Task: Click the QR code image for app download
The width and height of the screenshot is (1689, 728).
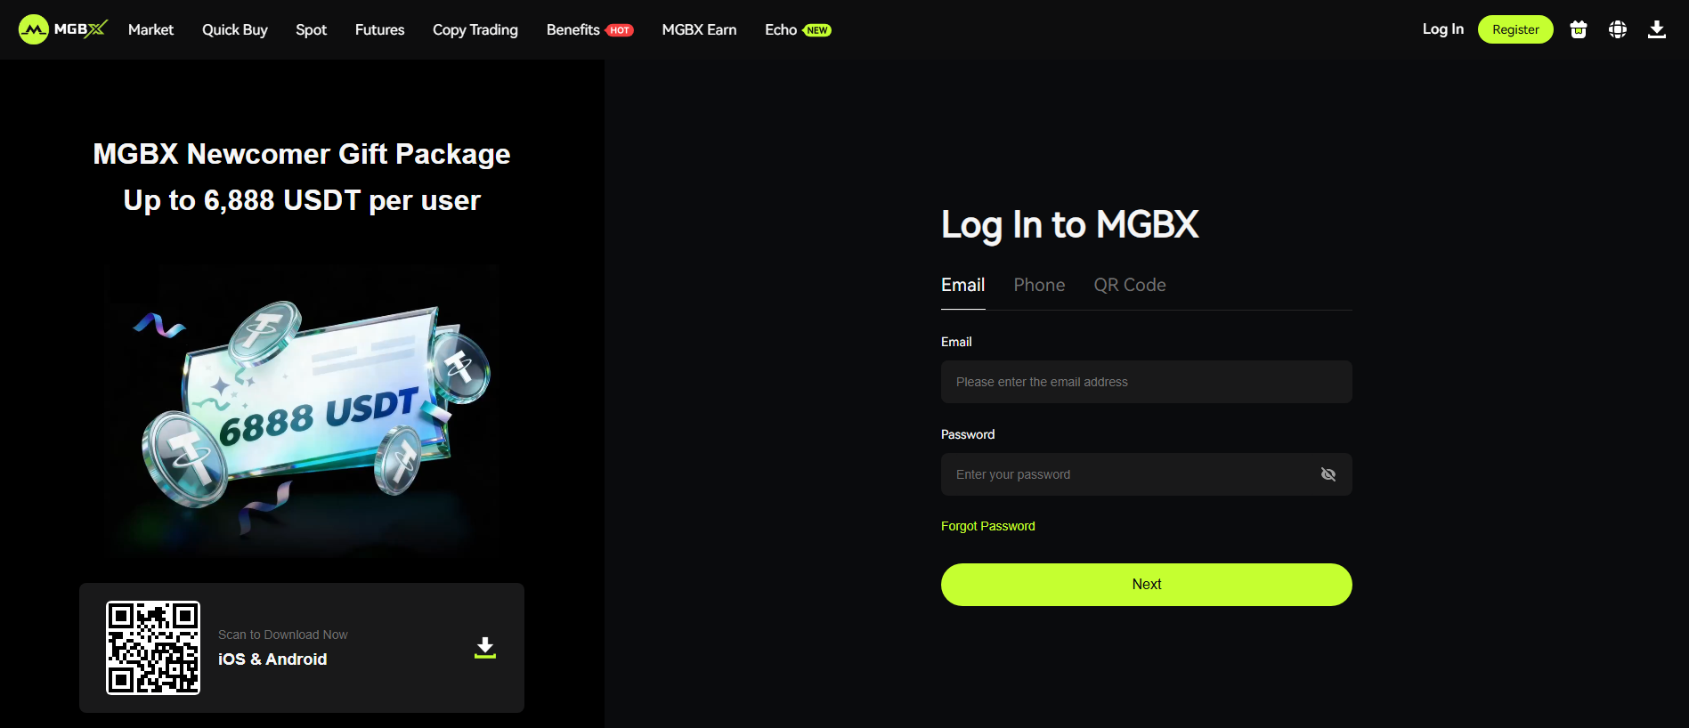Action: (153, 648)
